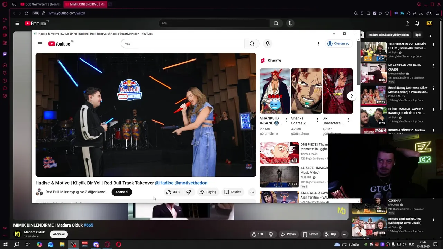The width and height of the screenshot is (443, 249).
Task: Activate voice search microphone in popup window
Action: (x=267, y=44)
